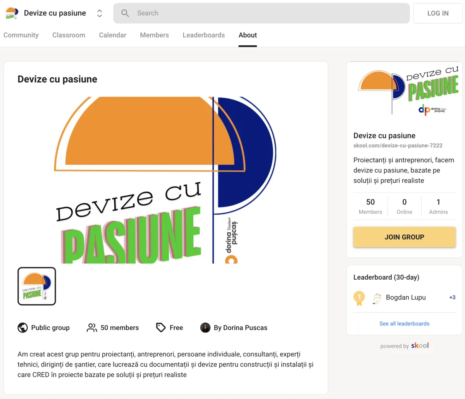
Task: Click the gold first-place leaderboard badge
Action: [359, 298]
